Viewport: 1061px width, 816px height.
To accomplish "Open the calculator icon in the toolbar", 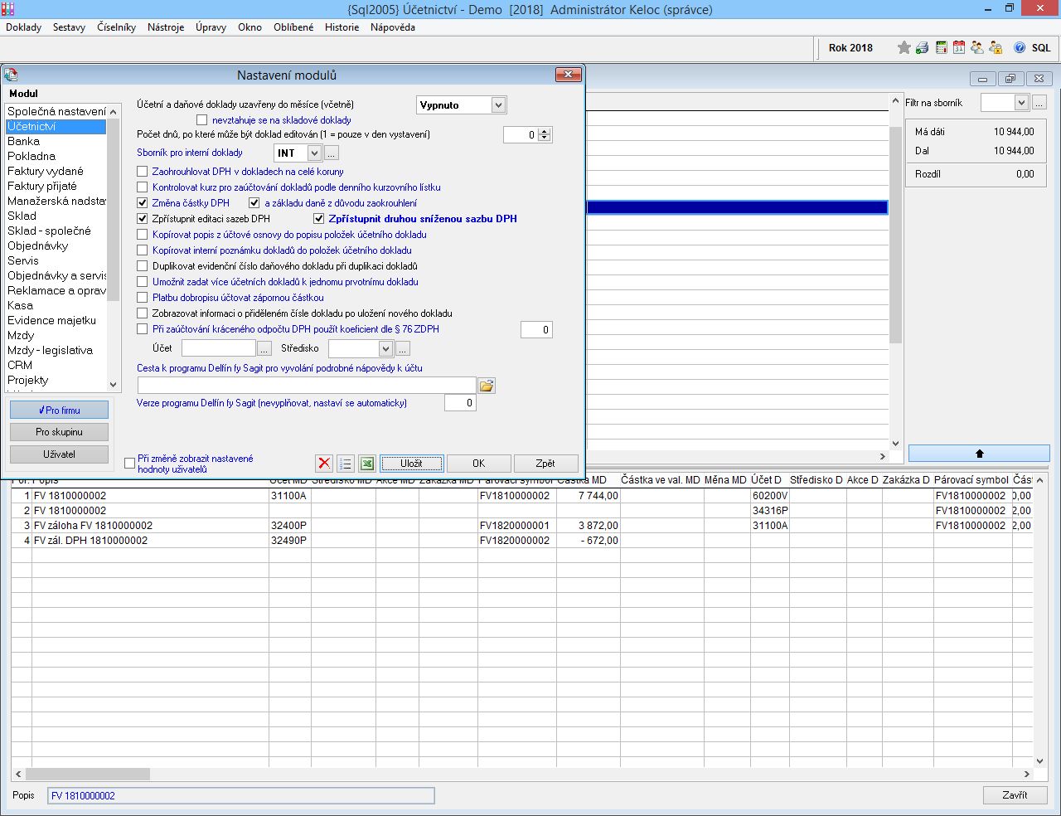I will 941,47.
